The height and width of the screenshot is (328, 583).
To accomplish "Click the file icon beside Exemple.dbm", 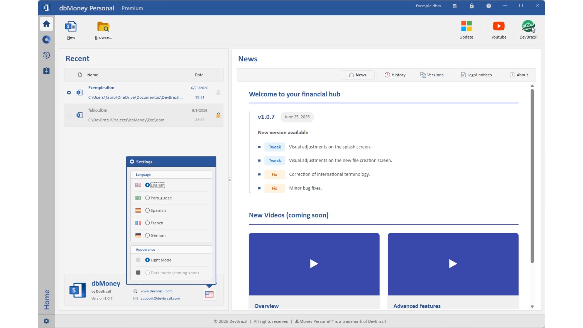I will point(80,92).
